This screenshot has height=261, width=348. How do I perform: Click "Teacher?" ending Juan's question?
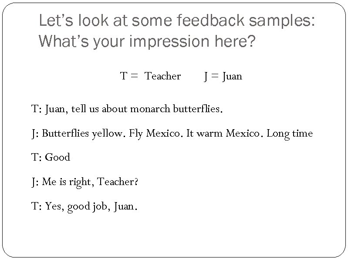click(118, 182)
